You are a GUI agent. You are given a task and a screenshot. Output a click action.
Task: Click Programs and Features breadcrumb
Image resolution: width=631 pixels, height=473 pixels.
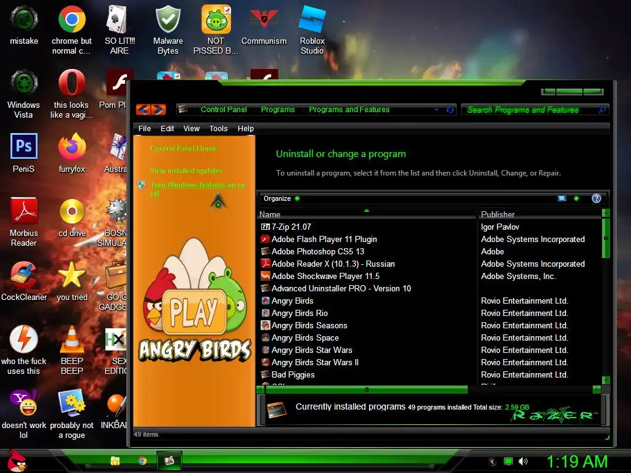pyautogui.click(x=349, y=110)
